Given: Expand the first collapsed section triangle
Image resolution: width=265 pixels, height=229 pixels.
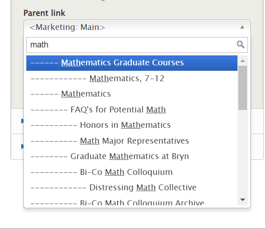Looking at the screenshot, I should click(23, 121).
